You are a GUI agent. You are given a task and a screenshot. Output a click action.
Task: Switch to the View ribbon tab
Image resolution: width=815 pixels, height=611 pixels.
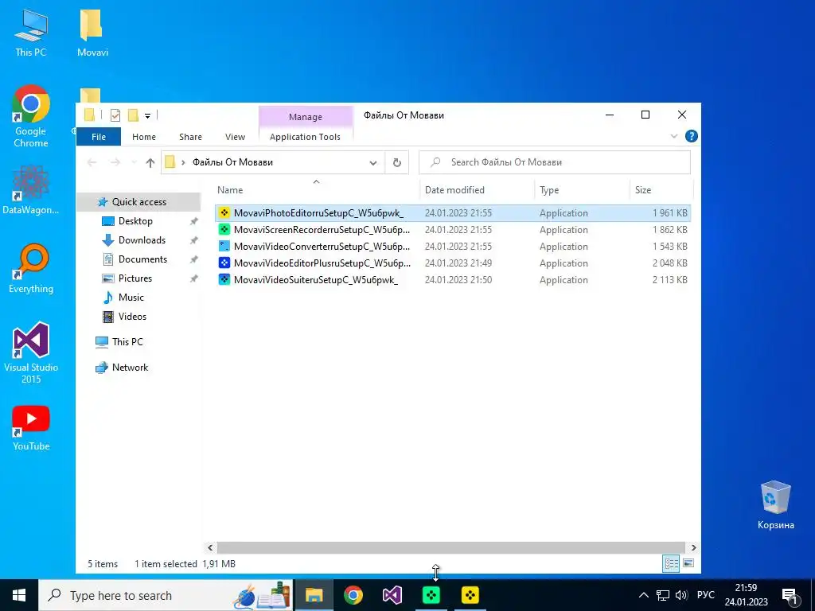pyautogui.click(x=235, y=137)
